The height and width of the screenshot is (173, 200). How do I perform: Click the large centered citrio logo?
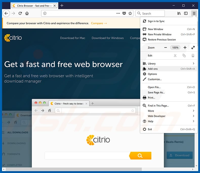click(98, 140)
